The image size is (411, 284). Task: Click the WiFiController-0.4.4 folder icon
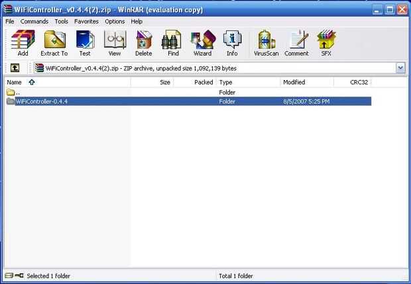(x=11, y=101)
